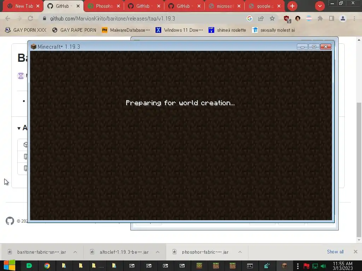
Task: Close the microsoft tab
Action: (239, 6)
